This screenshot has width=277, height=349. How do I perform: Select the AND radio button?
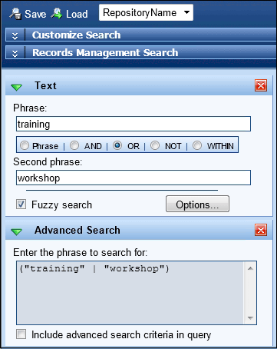coord(74,145)
